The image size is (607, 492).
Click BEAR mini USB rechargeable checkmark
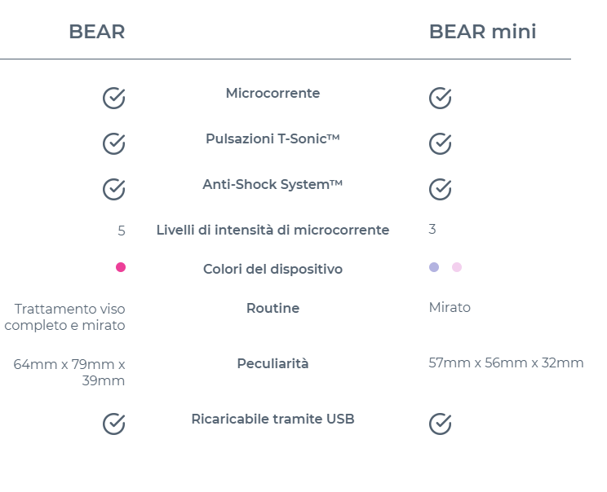440,424
